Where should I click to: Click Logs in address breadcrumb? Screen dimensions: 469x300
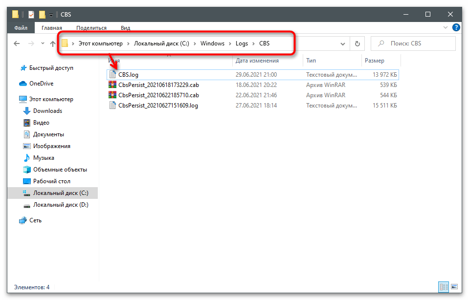242,43
